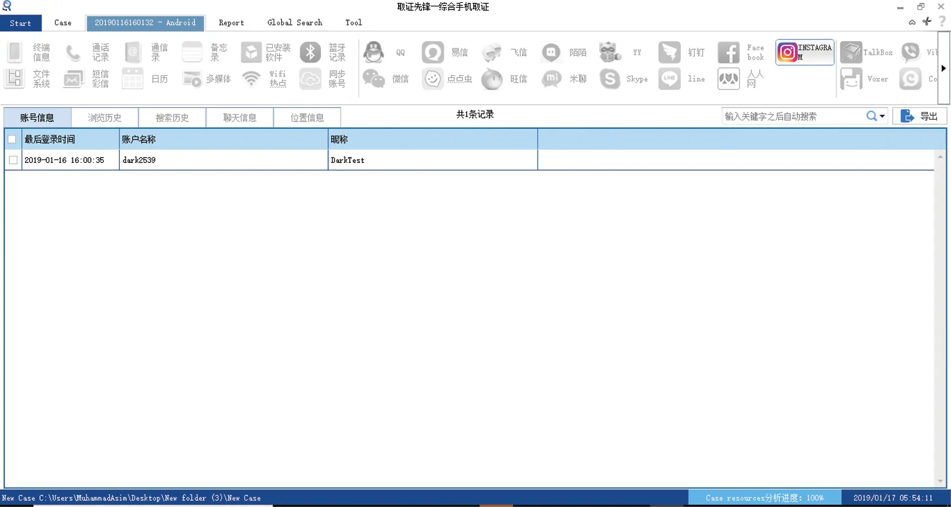
Task: Sort by 最后登录时间 column header
Action: point(70,139)
